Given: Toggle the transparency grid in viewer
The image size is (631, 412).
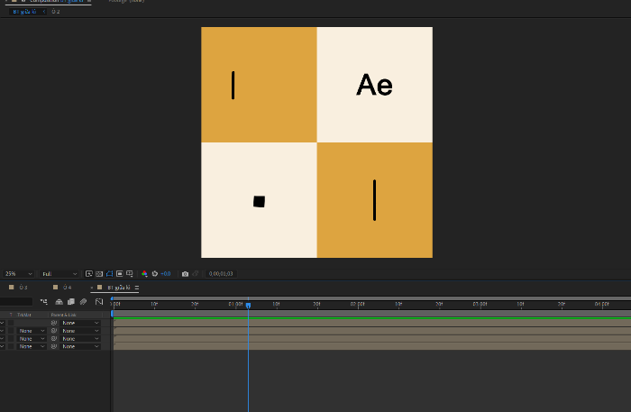Looking at the screenshot, I should [99, 273].
